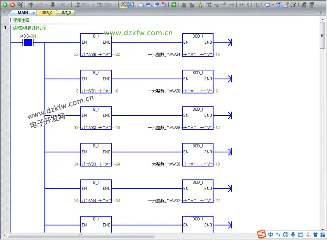Image resolution: width=327 pixels, height=240 pixels.
Task: Click the green RUN button
Action: click(5, 5)
